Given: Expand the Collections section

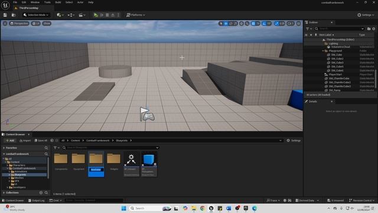Looking at the screenshot, I should click(4, 193).
